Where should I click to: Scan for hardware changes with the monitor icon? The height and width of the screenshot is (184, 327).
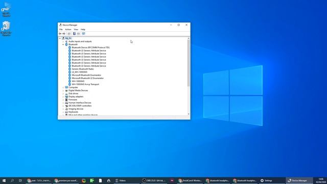pos(84,34)
